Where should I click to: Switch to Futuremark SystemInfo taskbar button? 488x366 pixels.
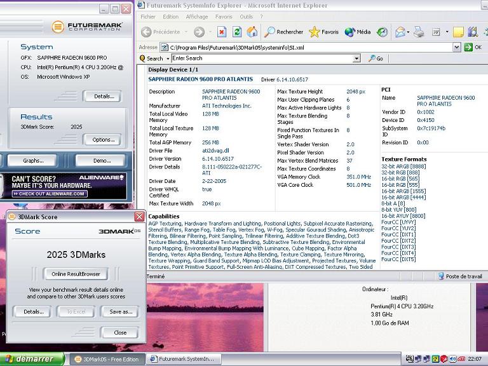click(x=184, y=359)
